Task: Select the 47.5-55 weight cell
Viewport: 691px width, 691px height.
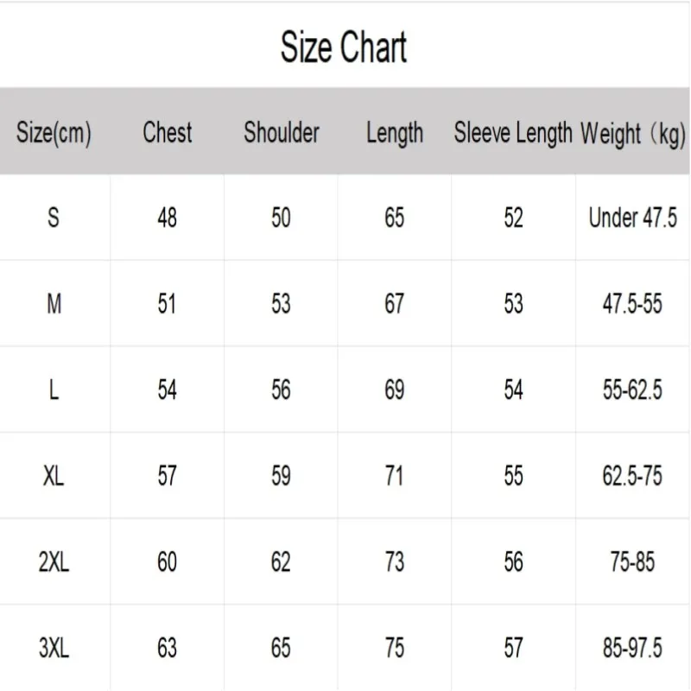Action: point(633,304)
